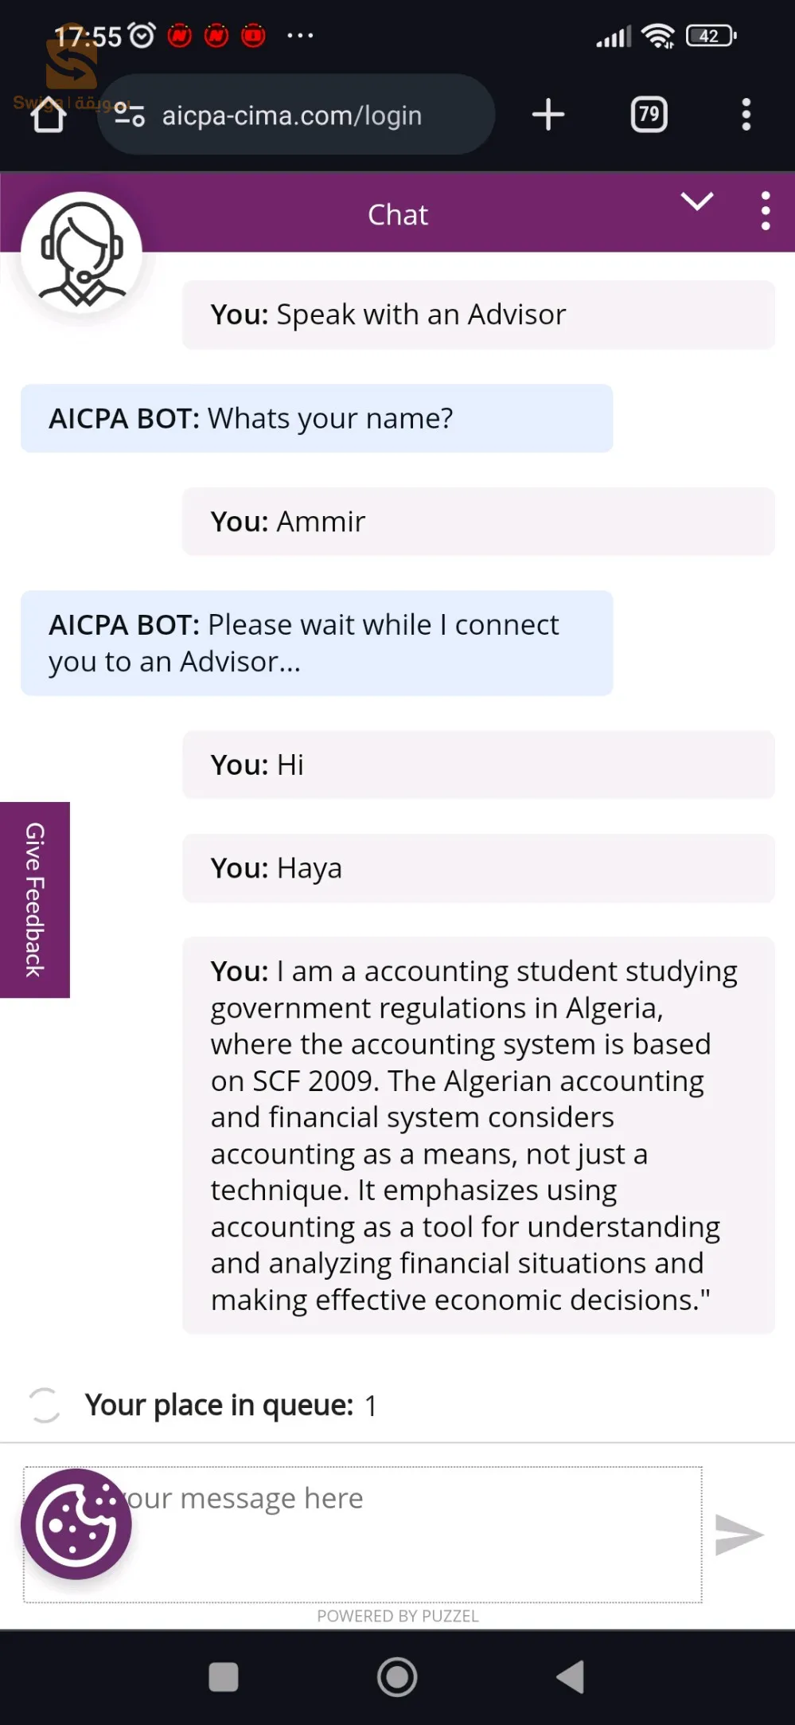Tap the advisor headset avatar icon

81,253
